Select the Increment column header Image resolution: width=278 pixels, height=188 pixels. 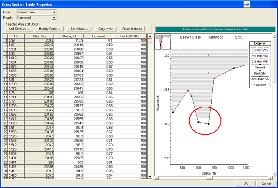(98, 36)
